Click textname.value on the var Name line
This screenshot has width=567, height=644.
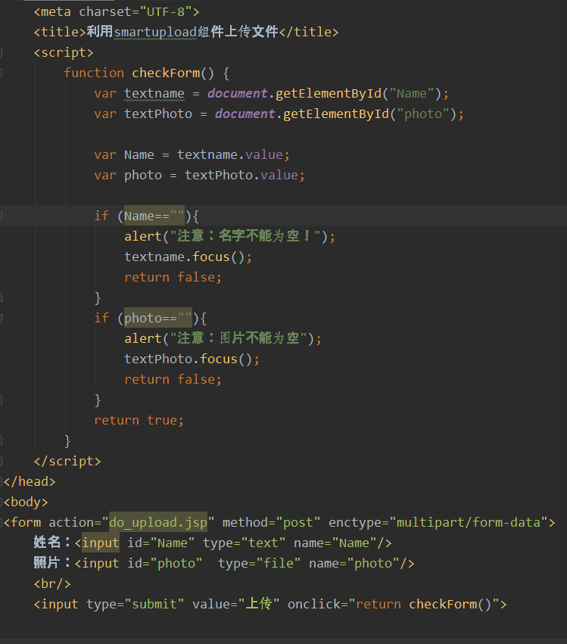230,155
